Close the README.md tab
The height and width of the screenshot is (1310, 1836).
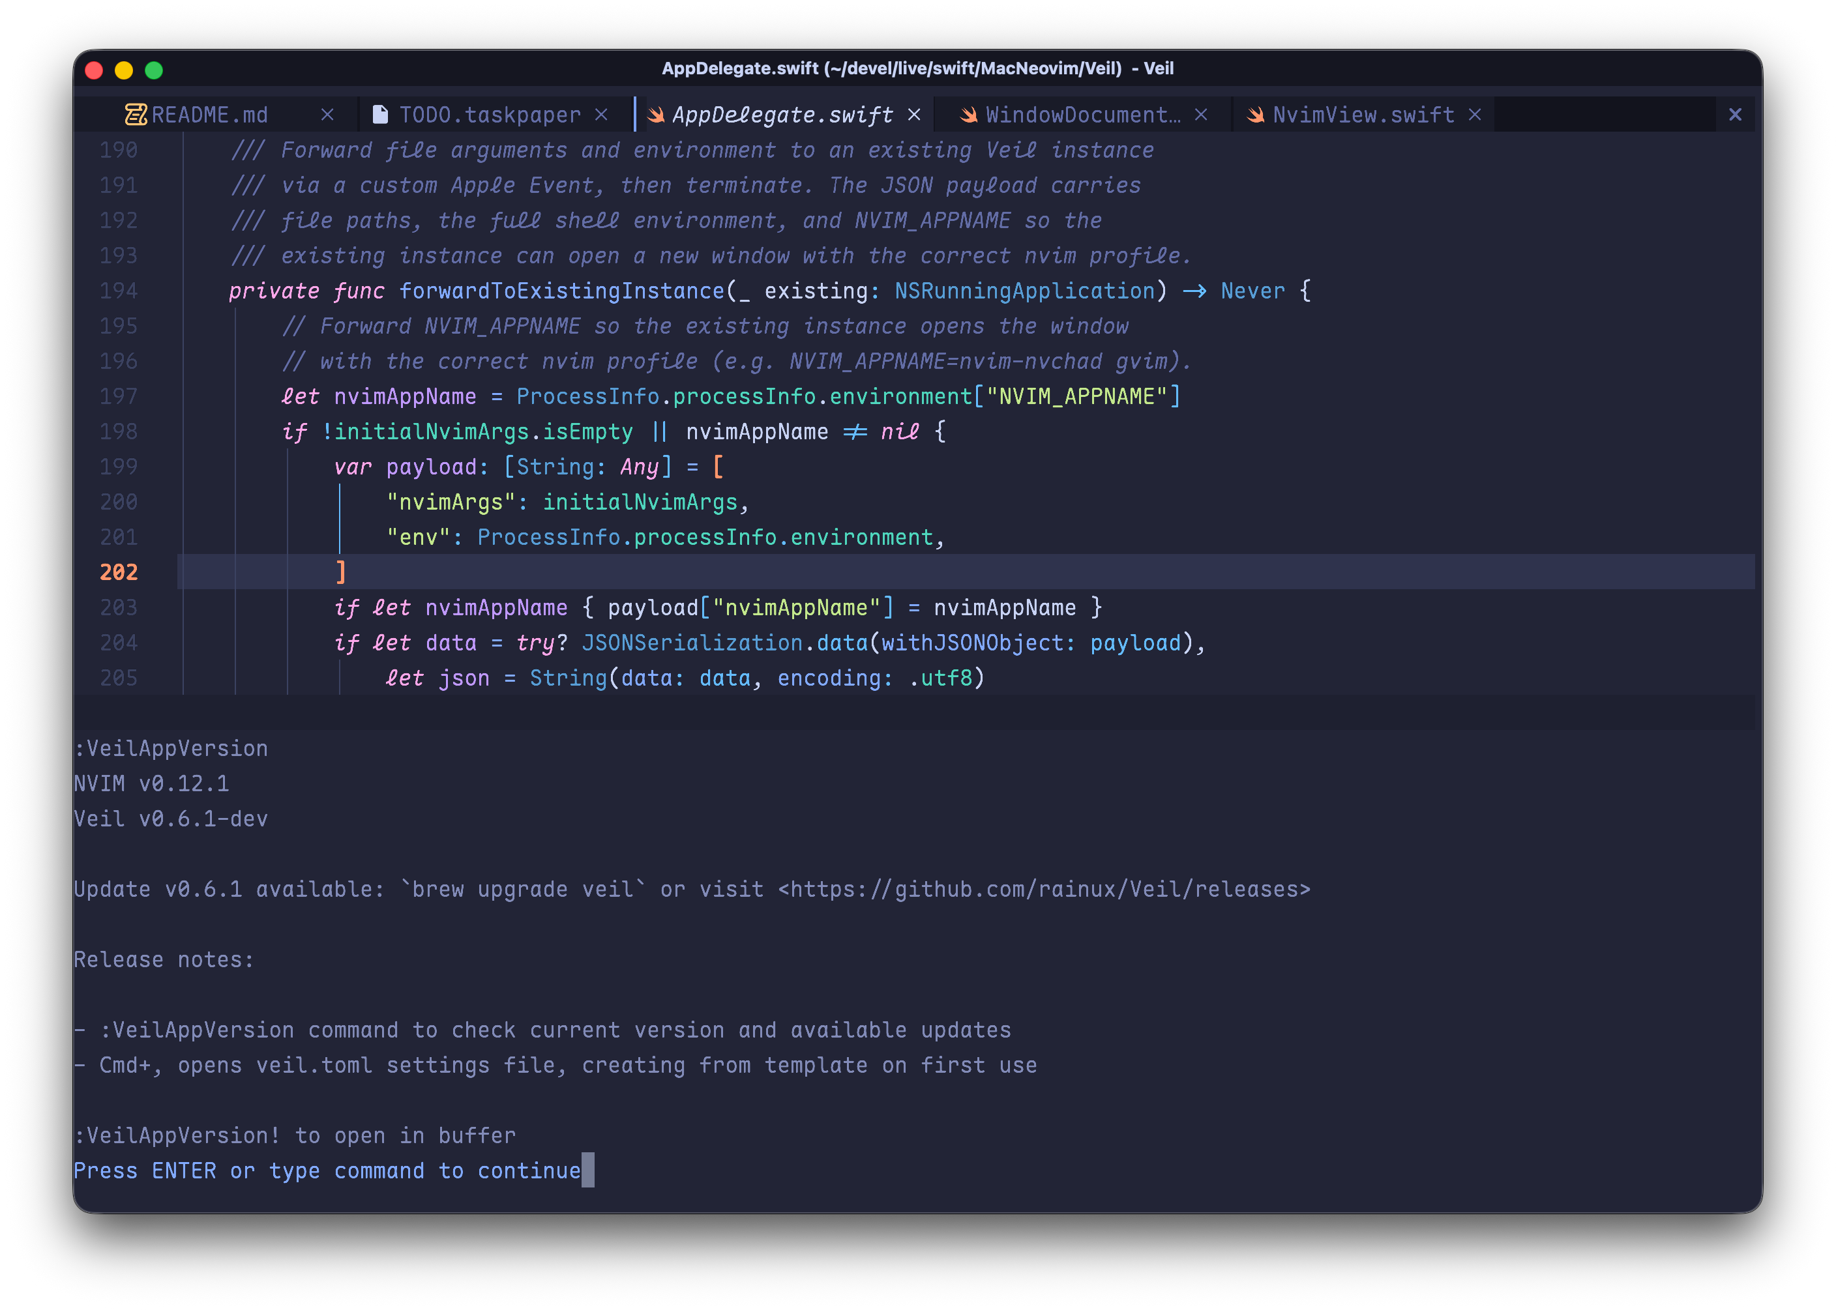327,115
